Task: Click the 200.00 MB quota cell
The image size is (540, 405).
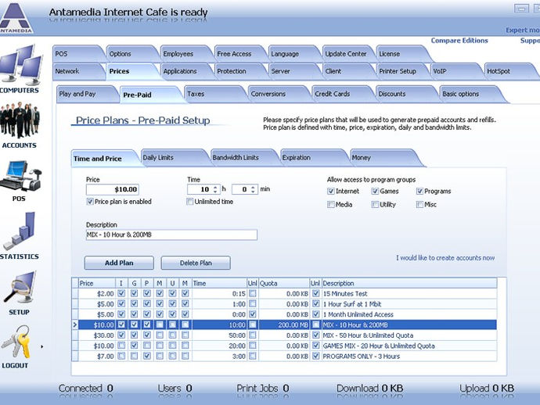Action: point(284,324)
